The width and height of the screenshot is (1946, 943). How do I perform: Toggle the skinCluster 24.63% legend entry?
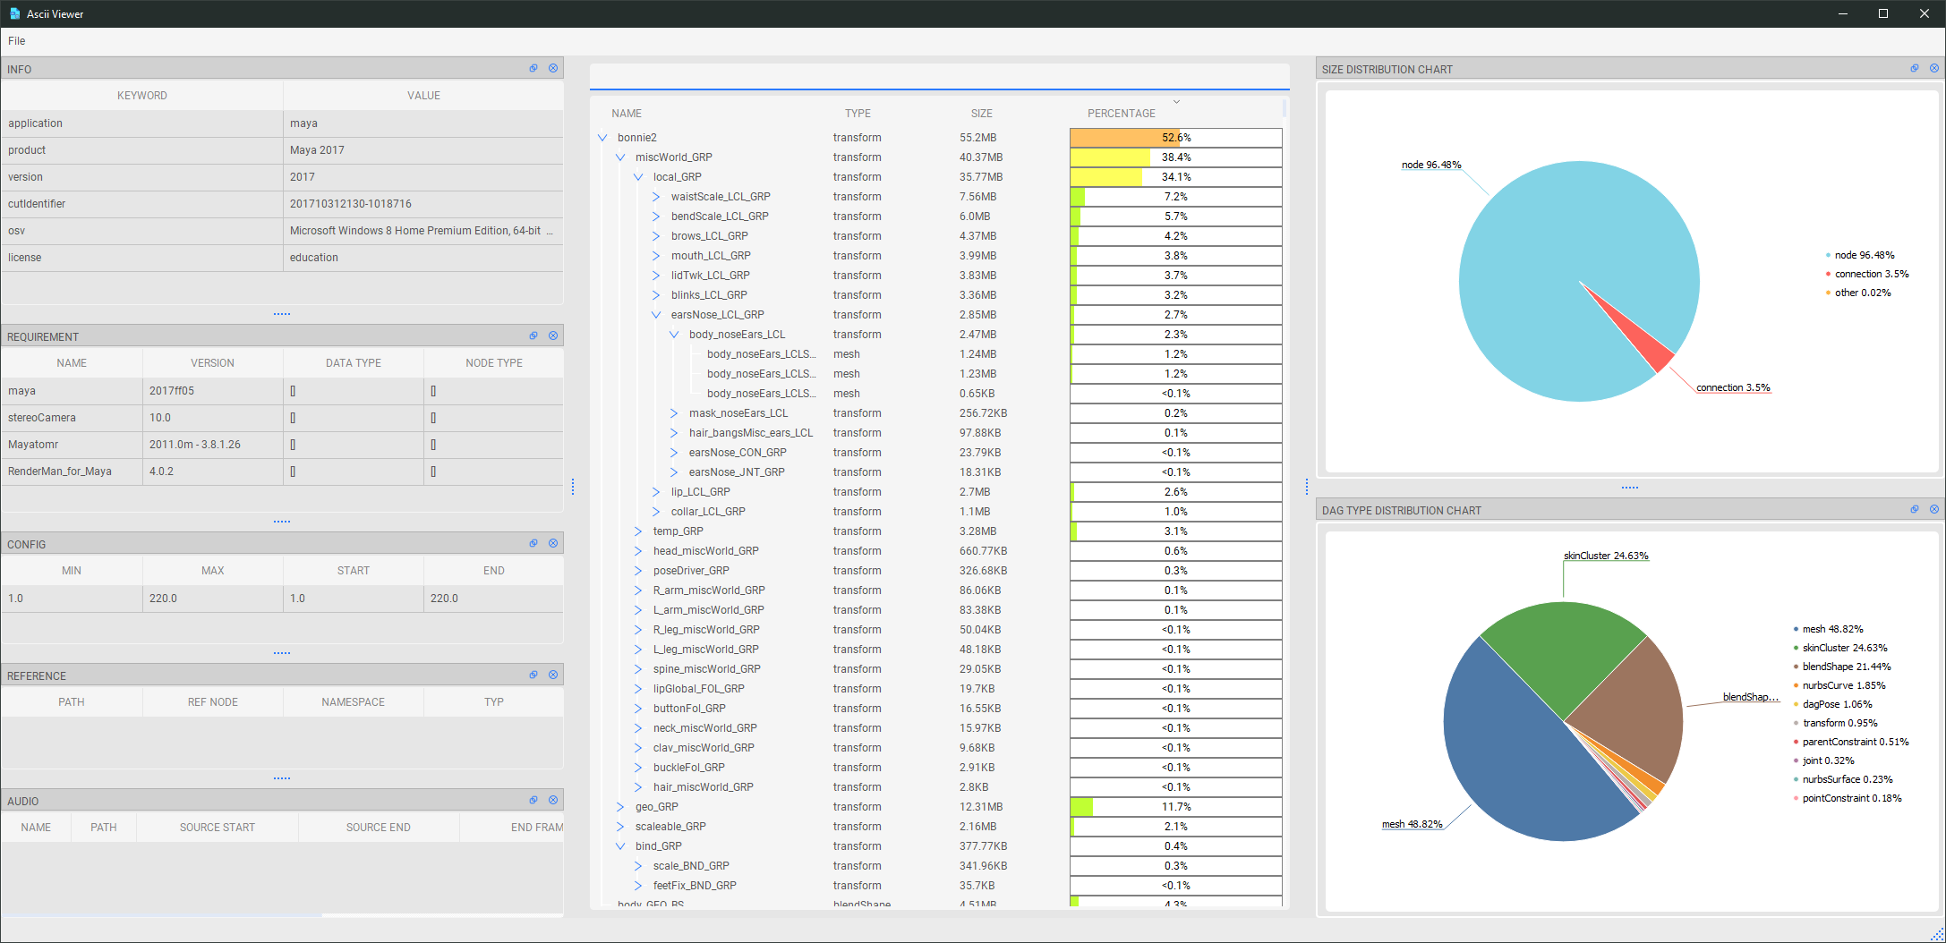(x=1844, y=648)
